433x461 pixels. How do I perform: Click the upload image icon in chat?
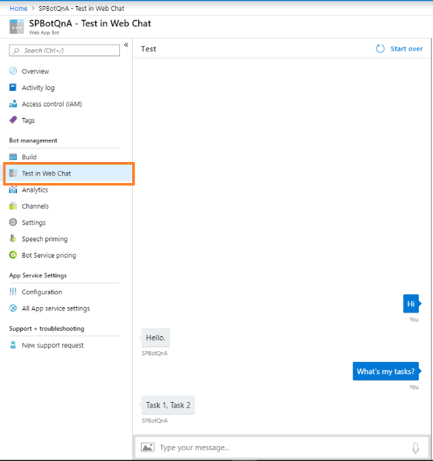(148, 447)
